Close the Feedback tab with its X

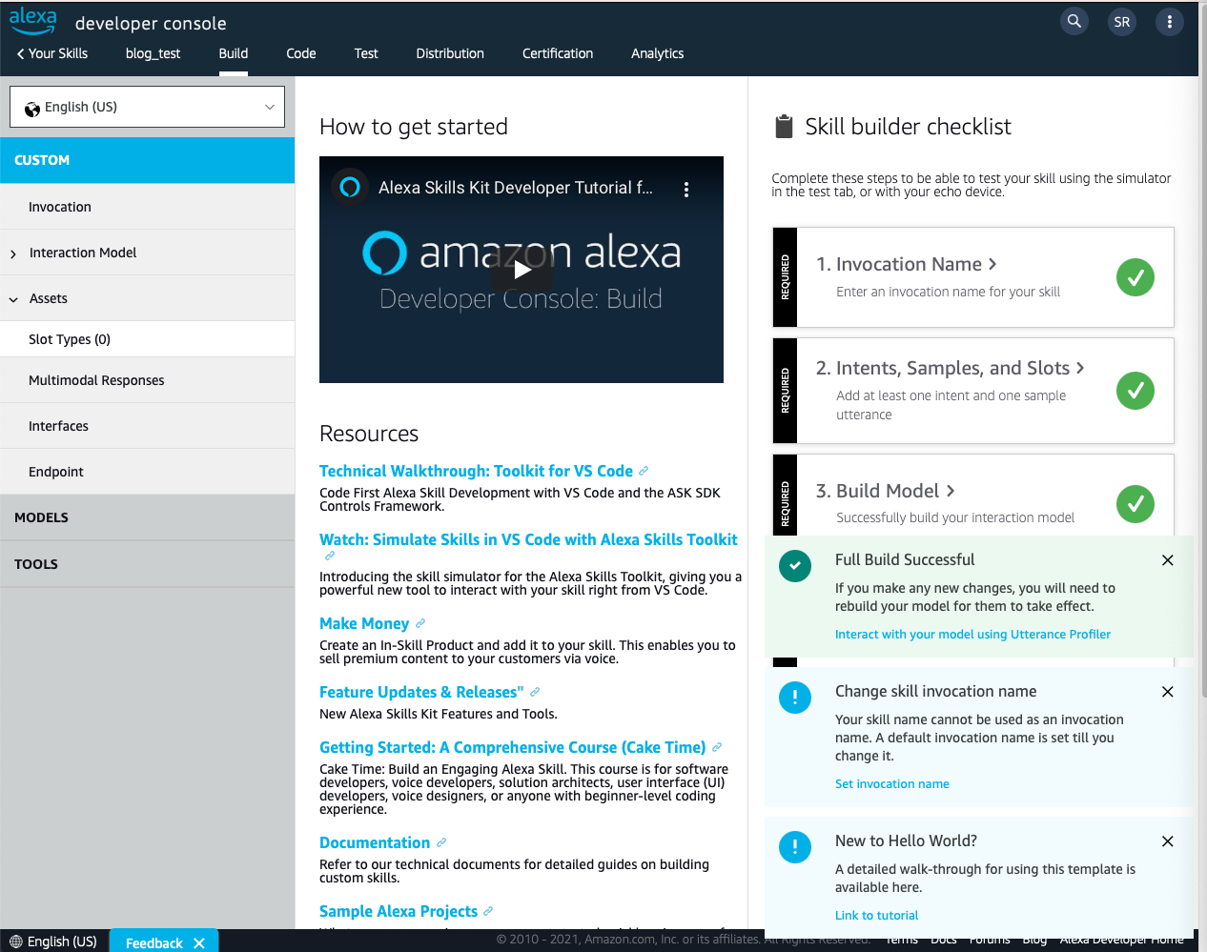tap(199, 943)
